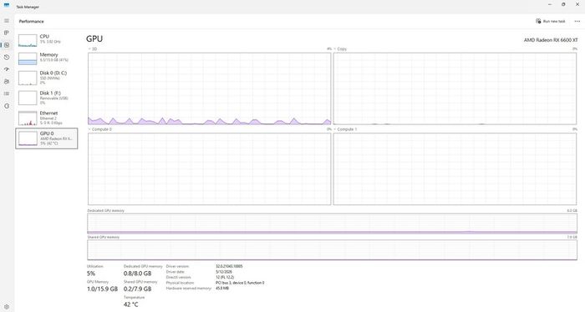
Task: Open the Users page icon
Action: point(7,82)
